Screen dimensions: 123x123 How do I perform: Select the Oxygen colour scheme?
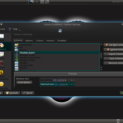tap(57, 63)
